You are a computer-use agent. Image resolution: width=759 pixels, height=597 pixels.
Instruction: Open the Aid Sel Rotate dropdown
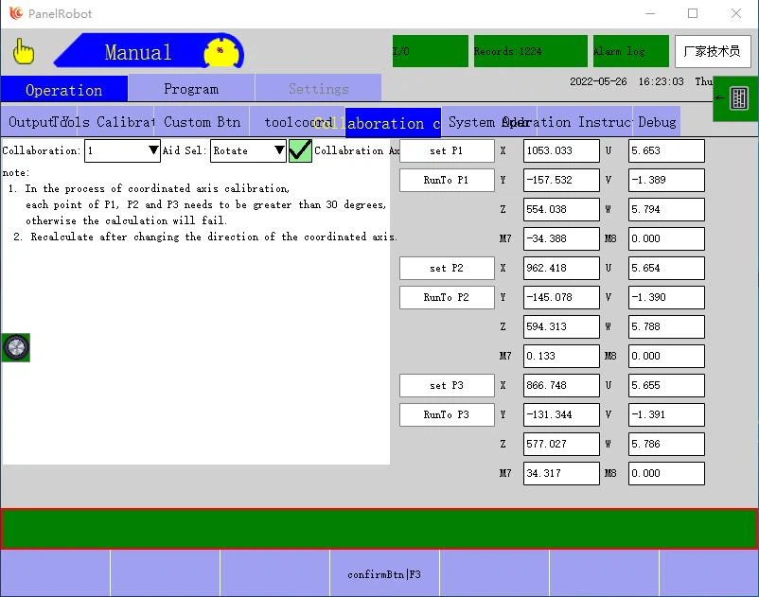point(248,150)
